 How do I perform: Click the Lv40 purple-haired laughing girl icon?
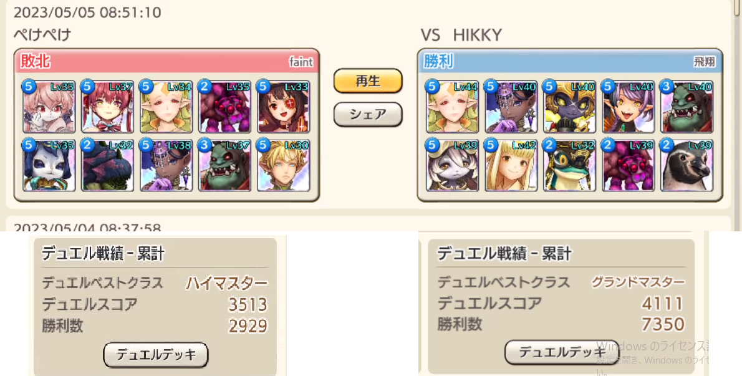coord(629,107)
